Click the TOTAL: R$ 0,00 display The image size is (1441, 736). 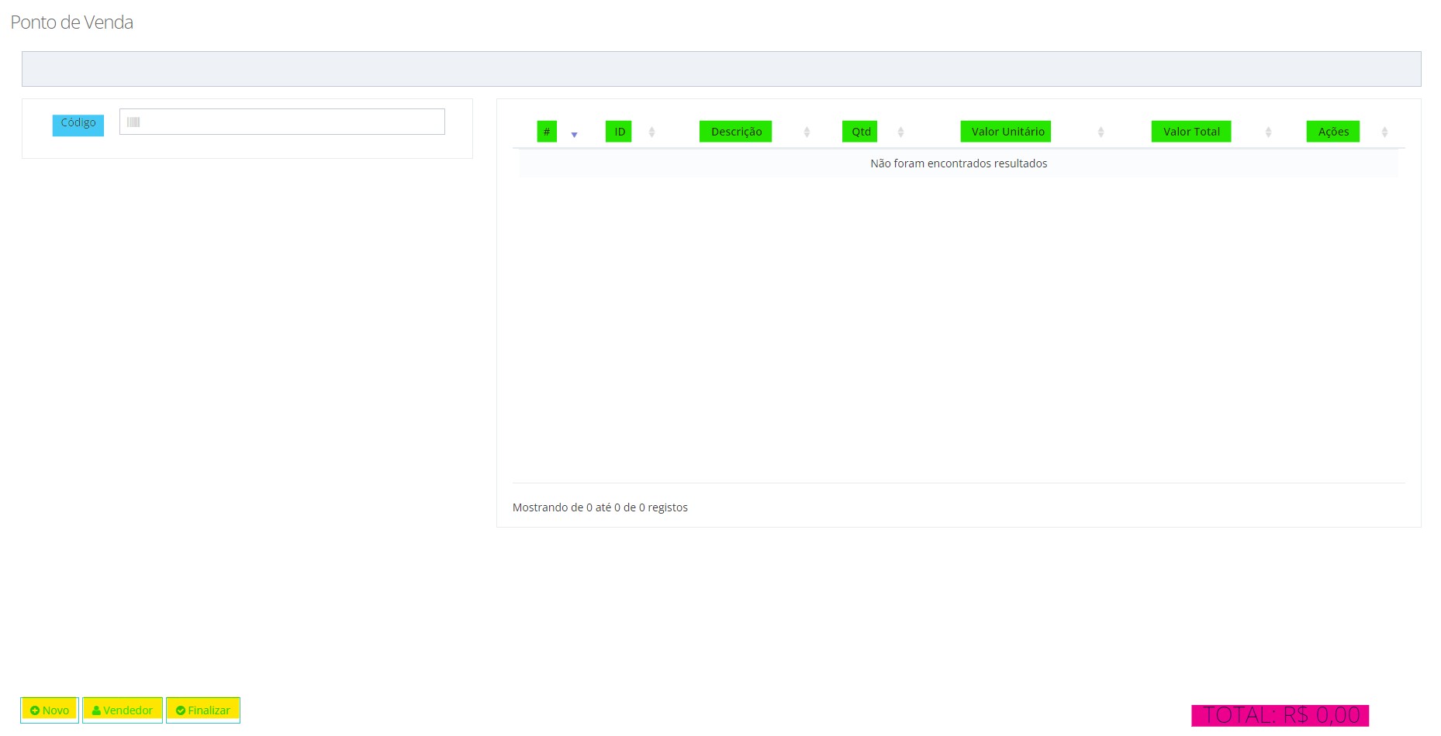coord(1280,715)
